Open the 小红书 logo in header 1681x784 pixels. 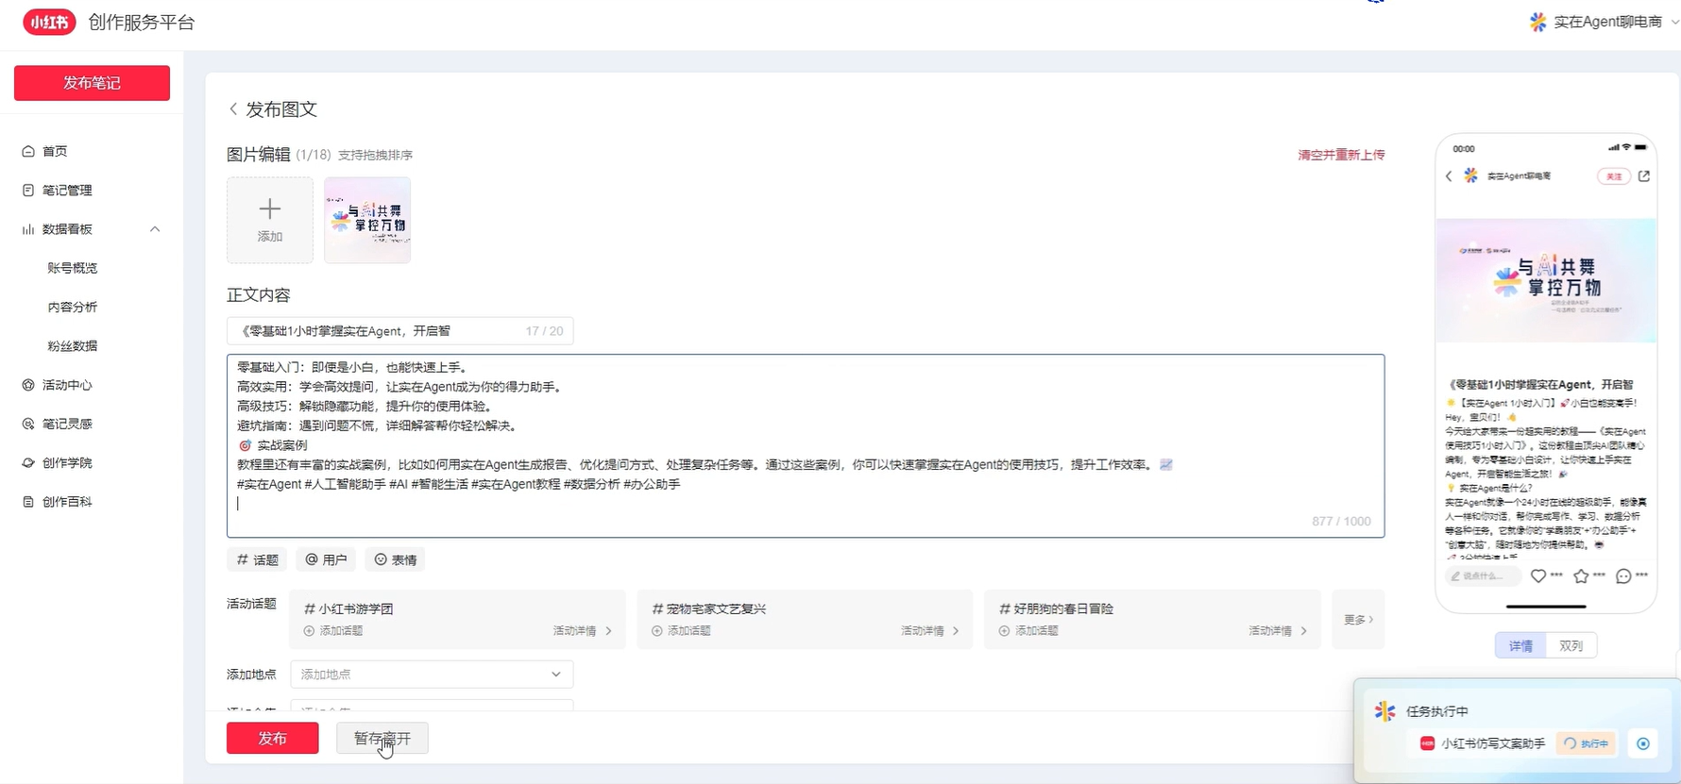(x=49, y=22)
